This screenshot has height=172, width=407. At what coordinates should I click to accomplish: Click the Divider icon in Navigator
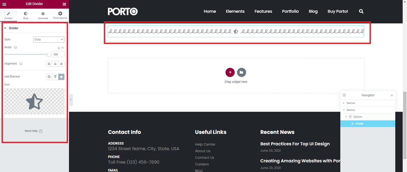pyautogui.click(x=353, y=124)
